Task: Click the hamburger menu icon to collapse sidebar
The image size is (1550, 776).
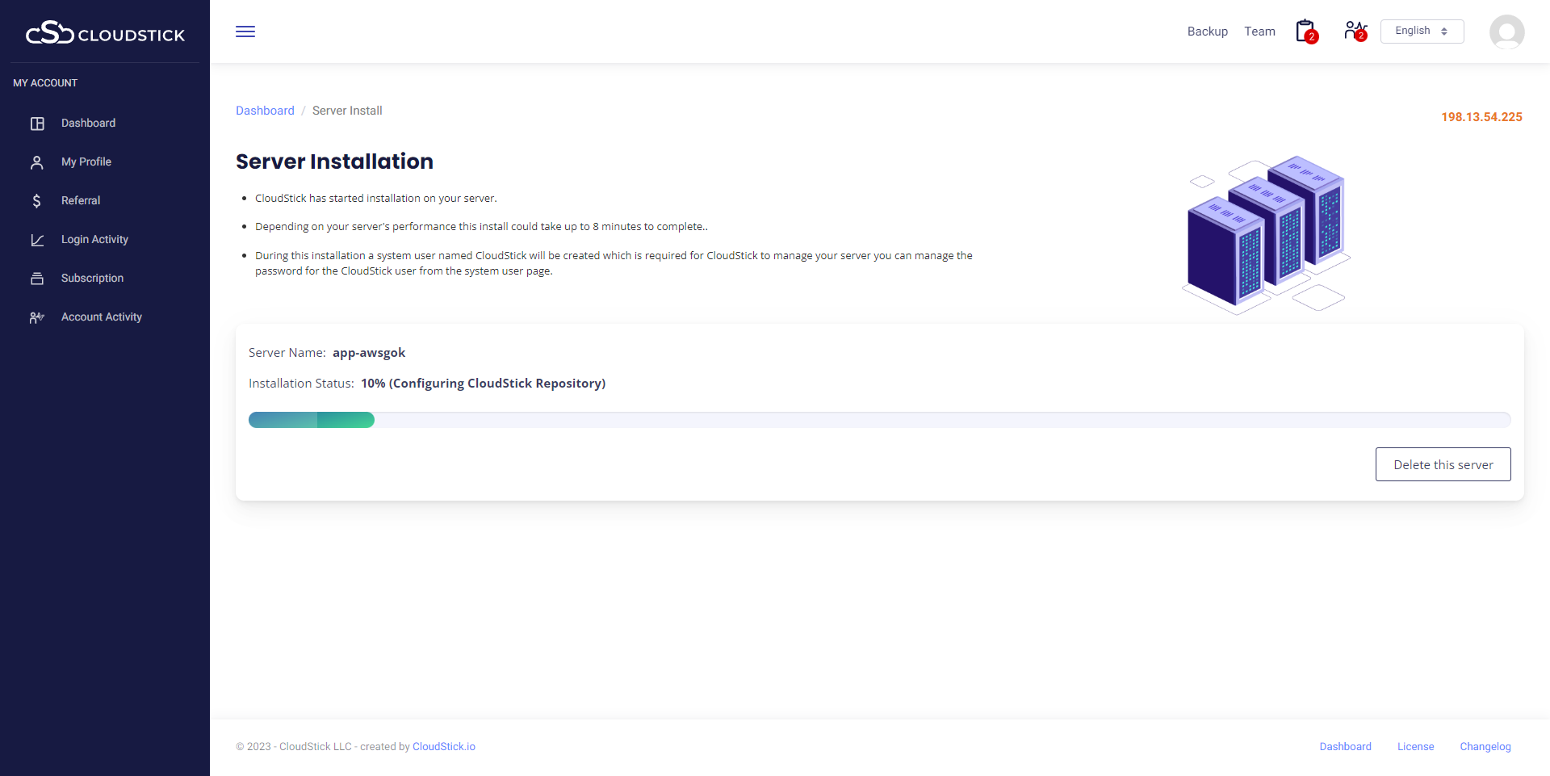Action: click(245, 31)
